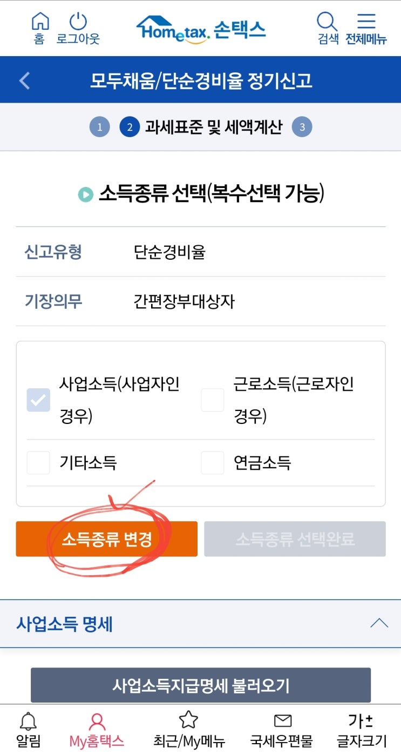Open 전체메뉴 hamburger menu
This screenshot has width=401, height=755.
click(366, 22)
